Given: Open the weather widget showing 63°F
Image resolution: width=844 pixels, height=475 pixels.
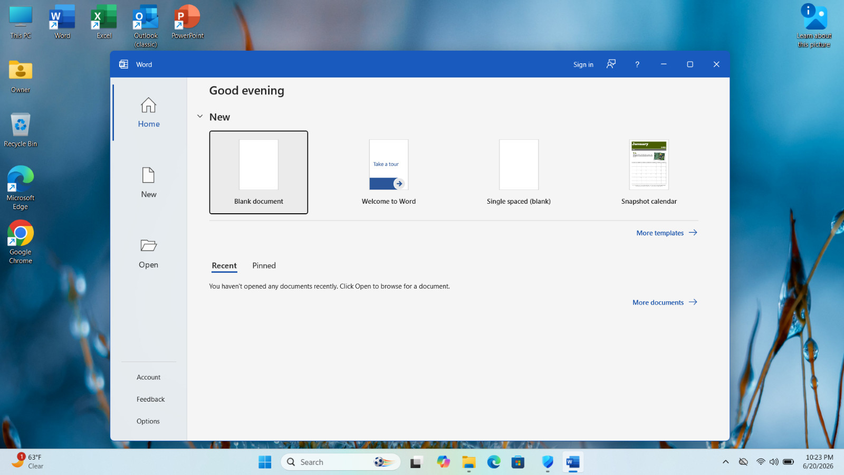Looking at the screenshot, I should [x=28, y=461].
